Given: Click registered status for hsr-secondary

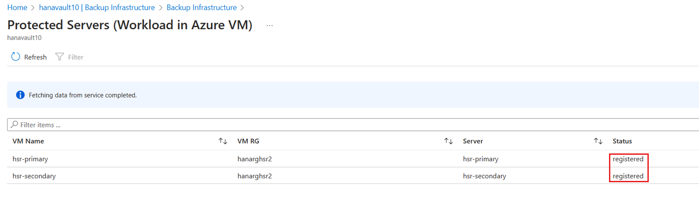Looking at the screenshot, I should coord(628,176).
